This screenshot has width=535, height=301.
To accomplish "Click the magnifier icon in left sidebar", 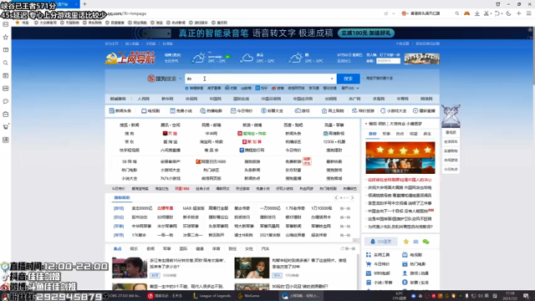I will coord(6,63).
